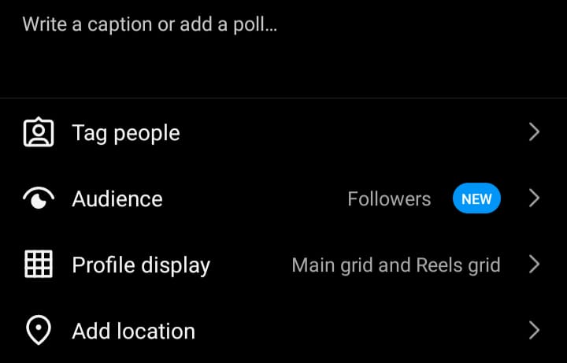This screenshot has height=363, width=567.
Task: Select the Audience label text
Action: [117, 199]
